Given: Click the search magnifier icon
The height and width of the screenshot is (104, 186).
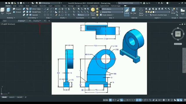Looking at the screenshot, I should (141, 3).
